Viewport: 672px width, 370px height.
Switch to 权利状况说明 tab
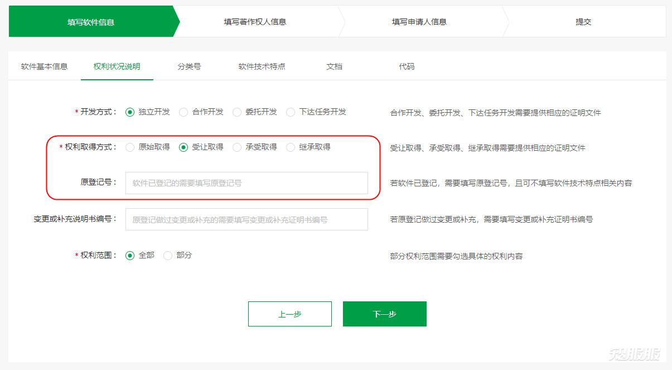pyautogui.click(x=117, y=66)
